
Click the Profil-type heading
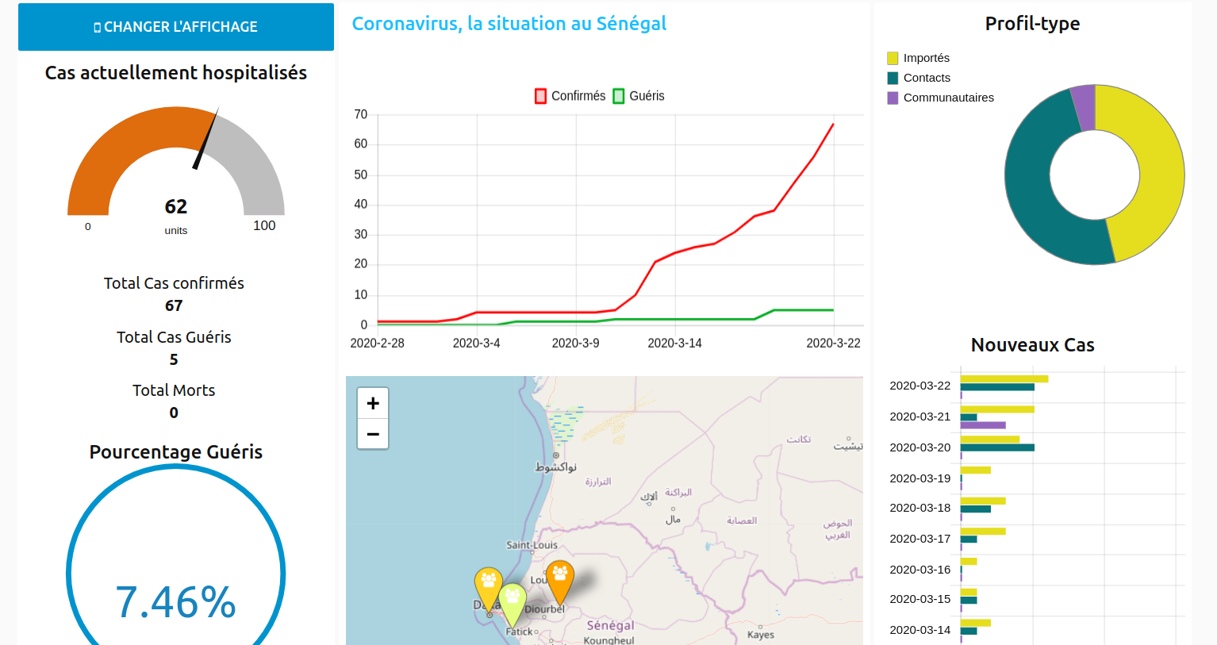pyautogui.click(x=1032, y=24)
